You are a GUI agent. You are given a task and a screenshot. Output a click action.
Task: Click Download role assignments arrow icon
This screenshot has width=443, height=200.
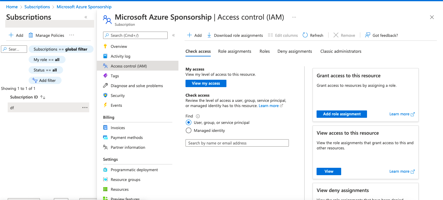point(209,35)
